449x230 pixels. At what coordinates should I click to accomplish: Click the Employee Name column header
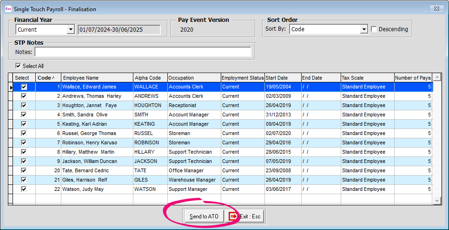tap(97, 78)
